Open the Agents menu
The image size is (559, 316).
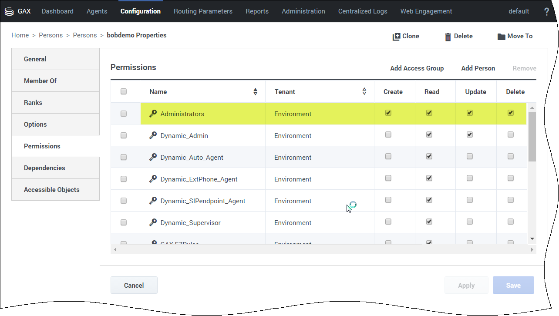[97, 11]
